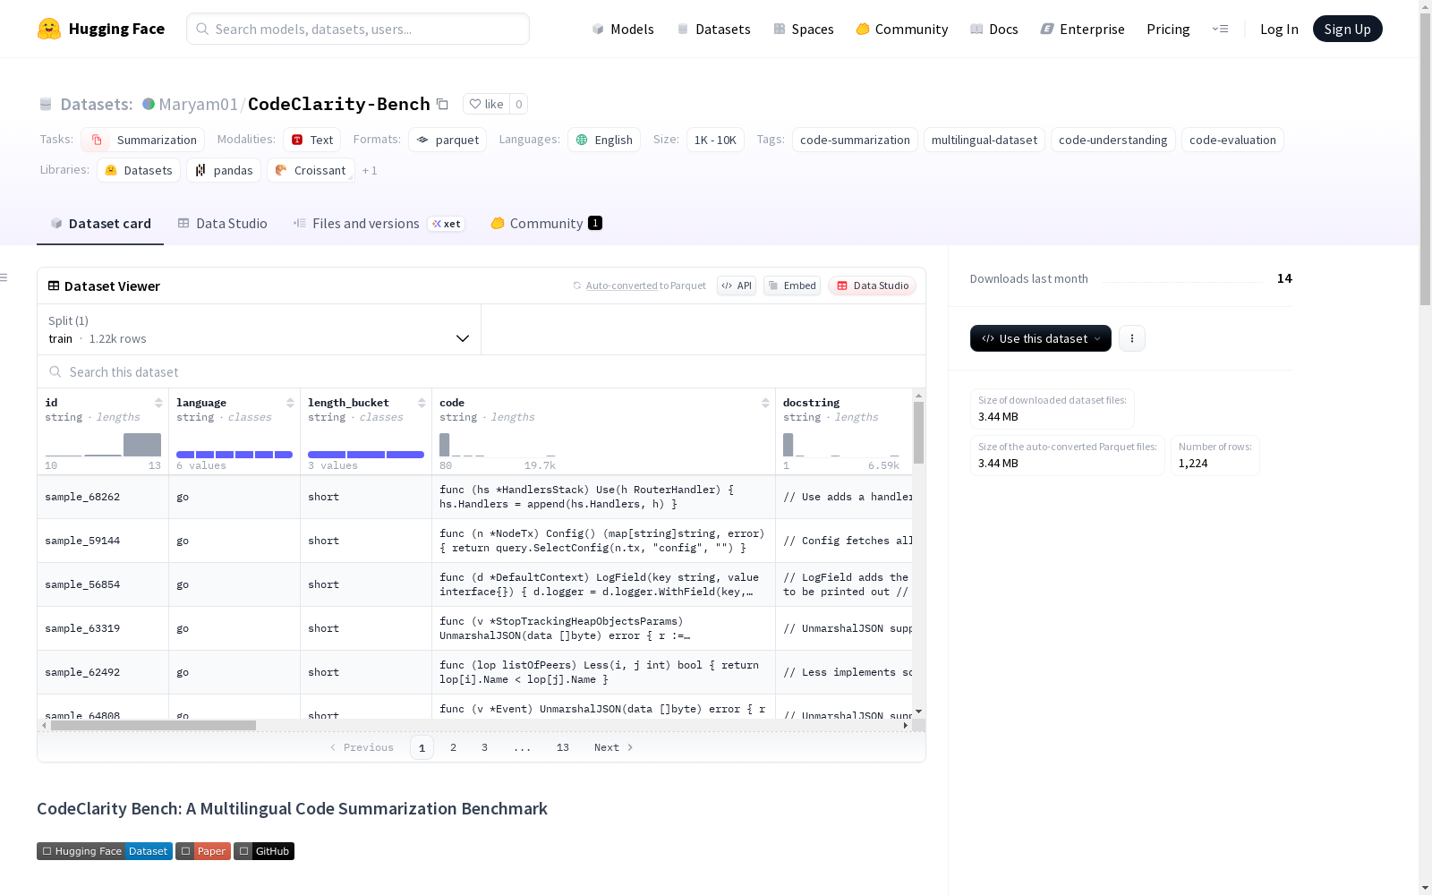Click the code-evaluation tag
The image size is (1432, 895).
coord(1232,140)
